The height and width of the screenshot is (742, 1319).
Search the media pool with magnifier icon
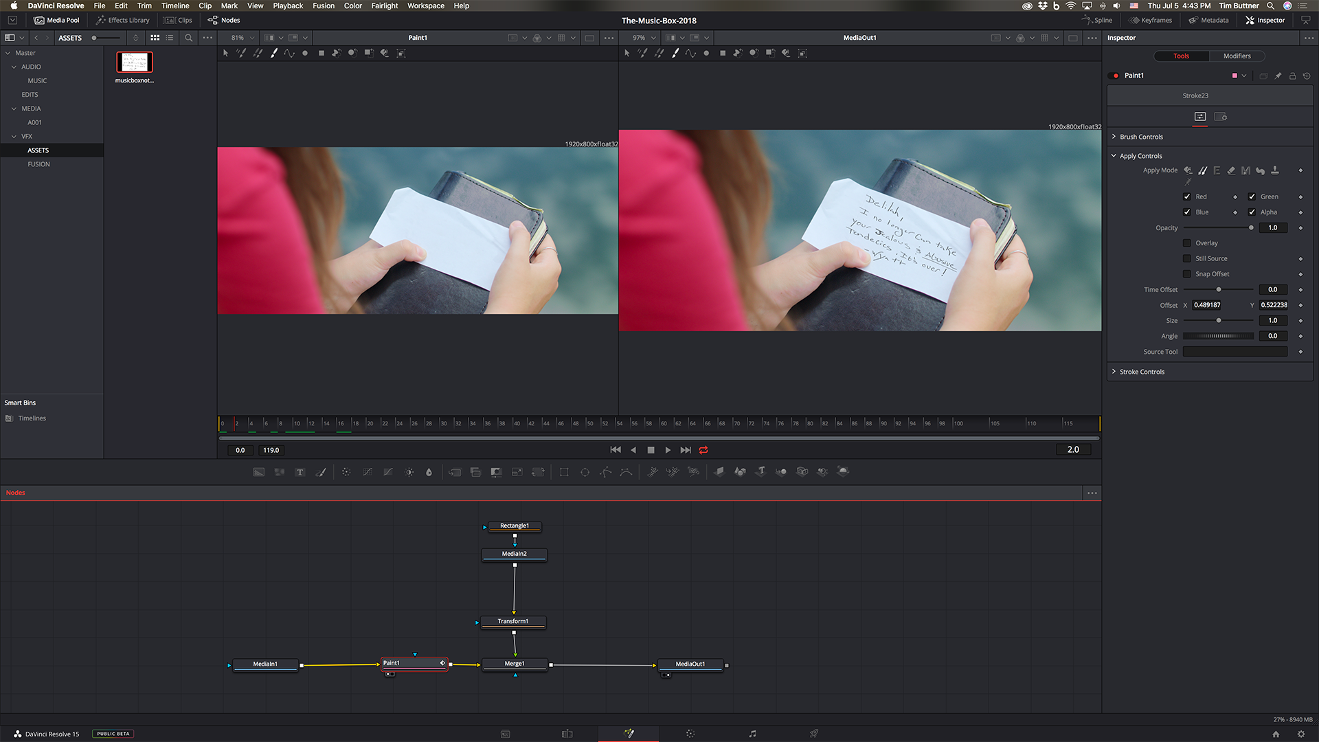188,38
